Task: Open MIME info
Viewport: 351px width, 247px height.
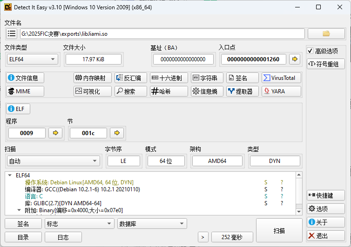Action: tap(25, 91)
